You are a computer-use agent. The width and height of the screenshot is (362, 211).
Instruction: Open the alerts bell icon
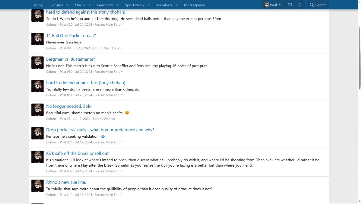point(300,5)
